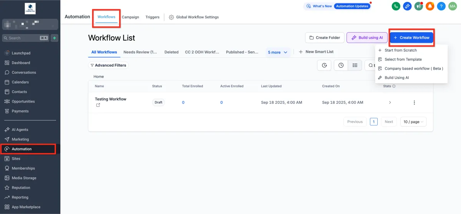Switch to the Campaign tab
461x214 pixels.
click(130, 17)
